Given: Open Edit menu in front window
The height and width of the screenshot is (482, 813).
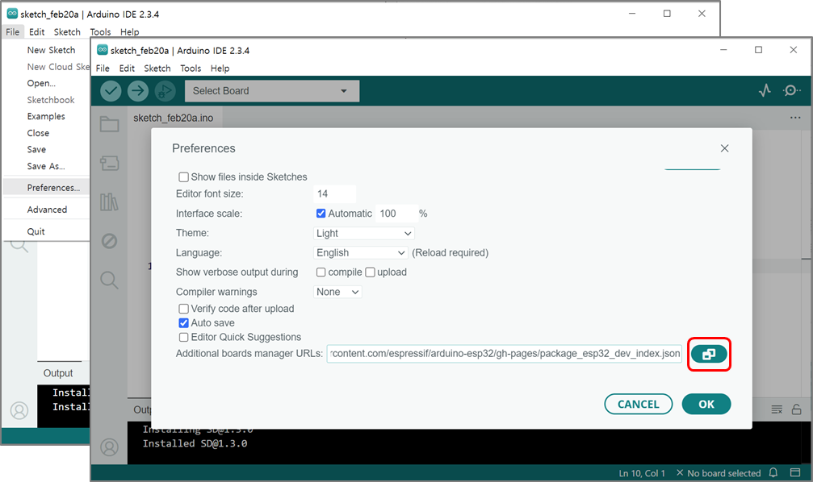Looking at the screenshot, I should [127, 69].
